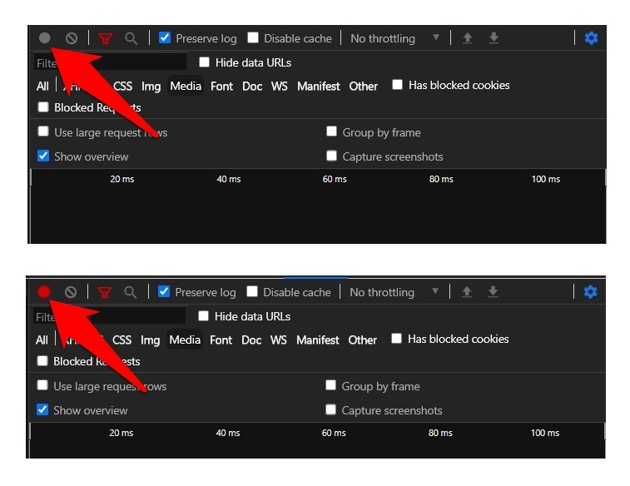
Task: Click 80 ms marker in bottom overview timeline
Action: [440, 433]
